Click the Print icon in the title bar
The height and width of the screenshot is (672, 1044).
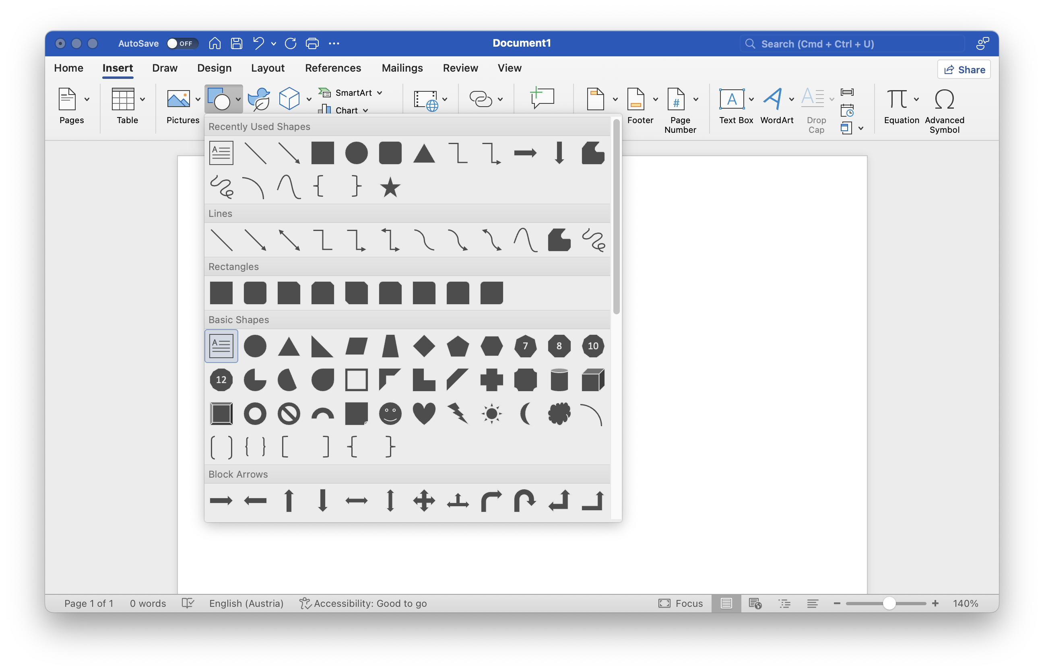click(312, 43)
